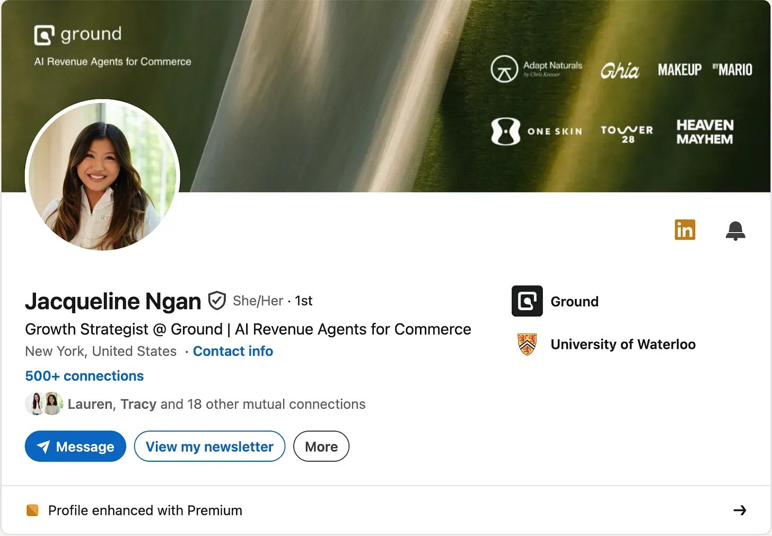Click the AI Revenue Agents for Commerce banner tagline
The image size is (772, 536).
[112, 61]
